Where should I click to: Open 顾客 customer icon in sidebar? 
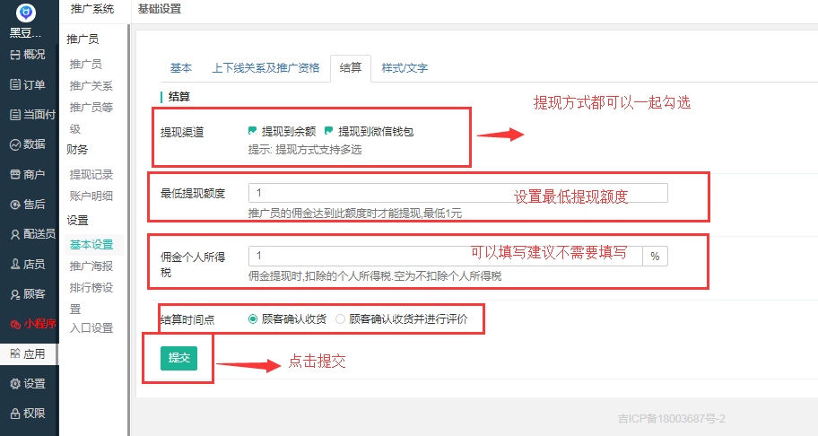(15, 294)
